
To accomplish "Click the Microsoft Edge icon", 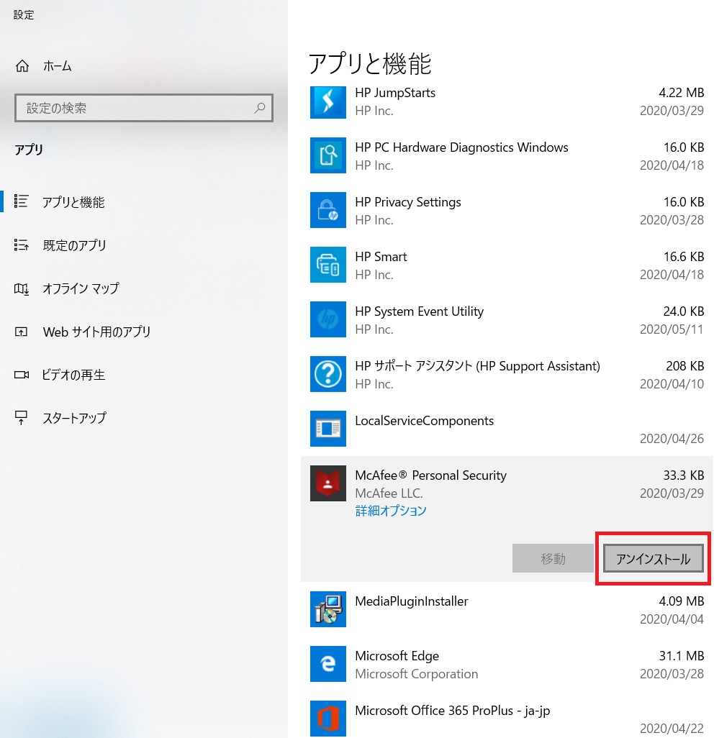I will pyautogui.click(x=327, y=664).
